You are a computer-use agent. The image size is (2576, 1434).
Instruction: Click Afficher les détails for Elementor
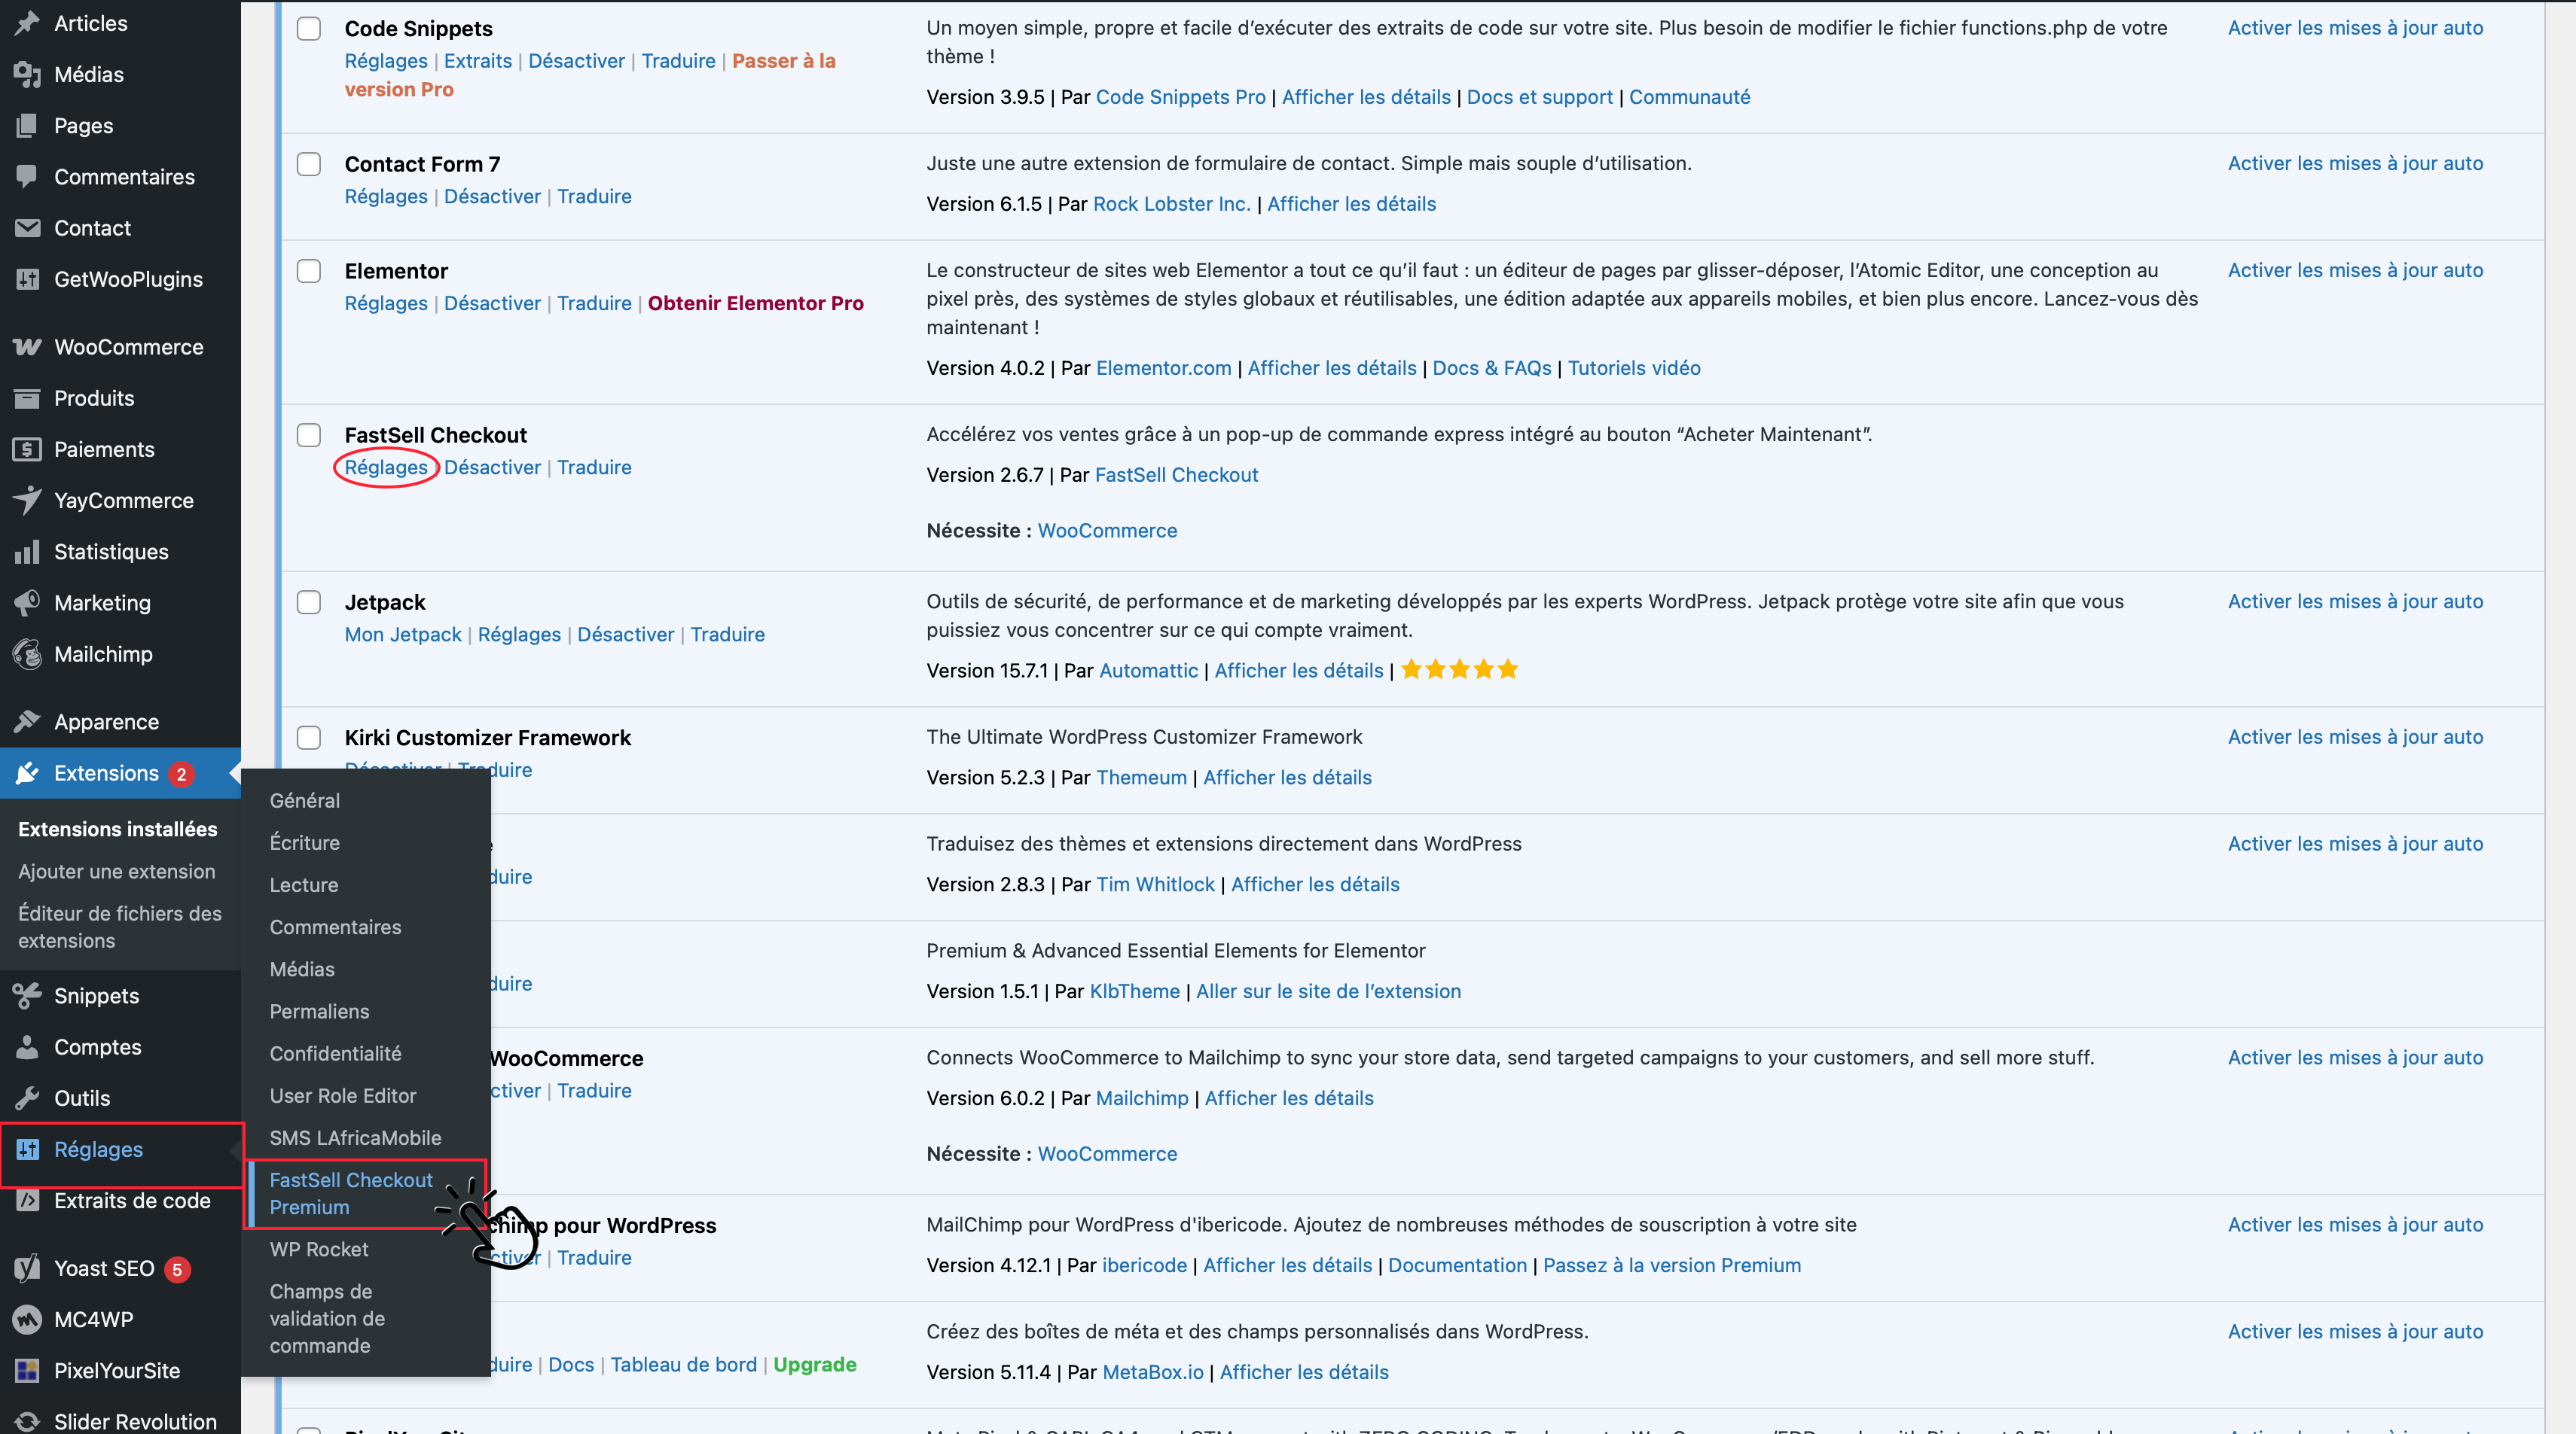tap(1332, 368)
